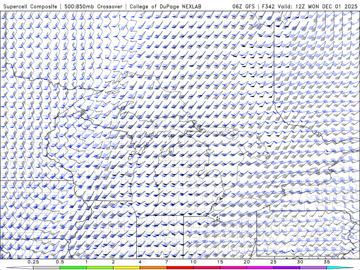Screen dimensions: 360x270
Task: Select the gray 0.25–0.5 colorbar segment
Action: (47, 268)
